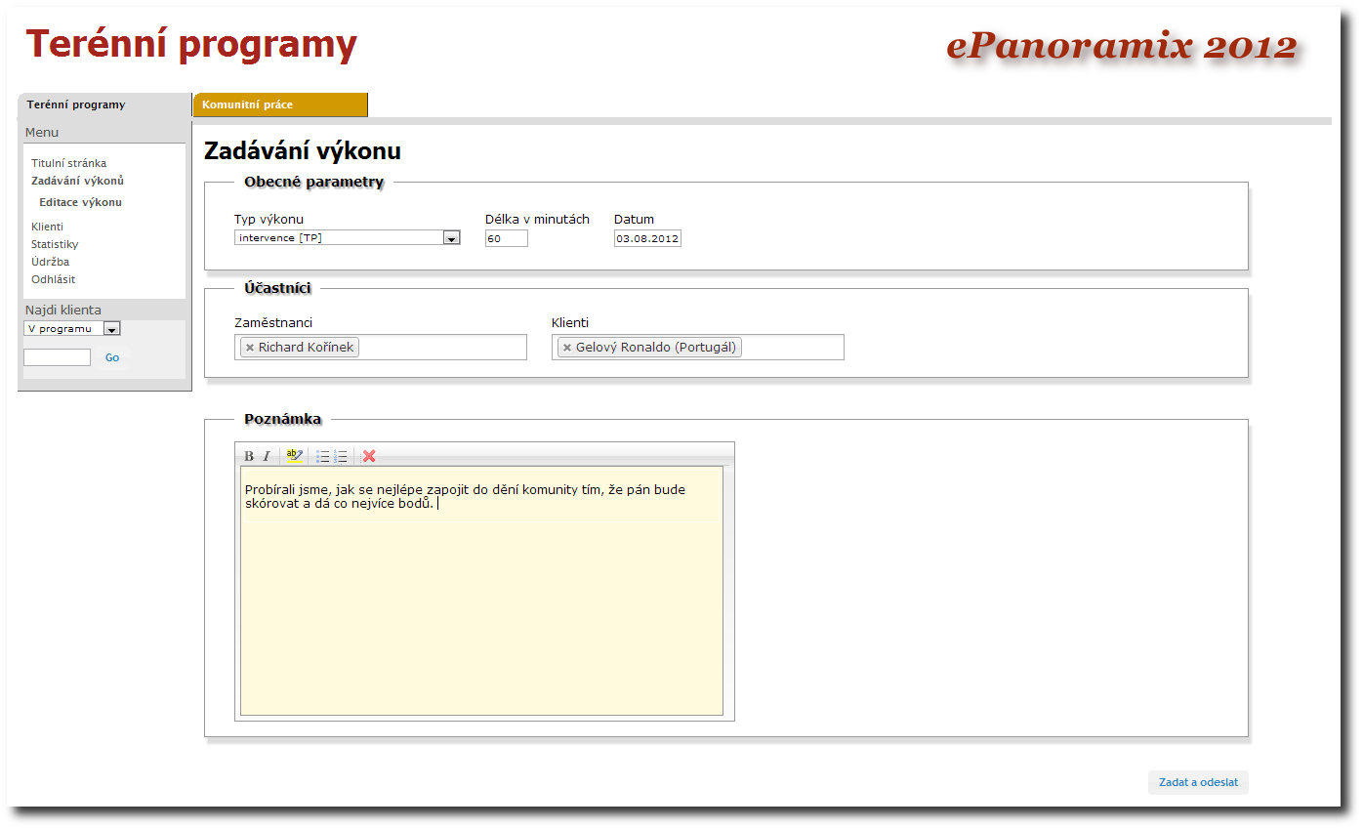This screenshot has width=1363, height=829.
Task: Click the red X remove formatting icon
Action: pos(369,456)
